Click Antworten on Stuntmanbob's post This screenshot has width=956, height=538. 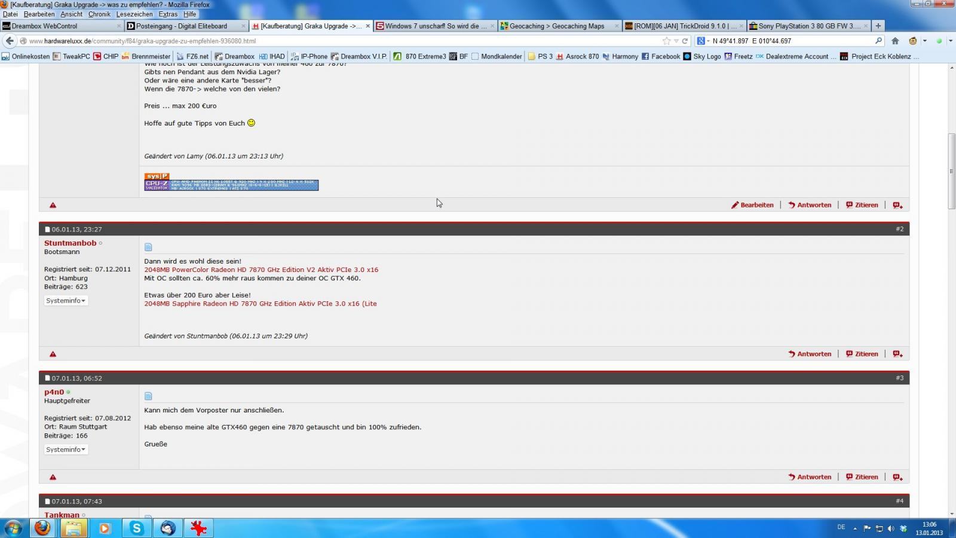click(x=810, y=354)
